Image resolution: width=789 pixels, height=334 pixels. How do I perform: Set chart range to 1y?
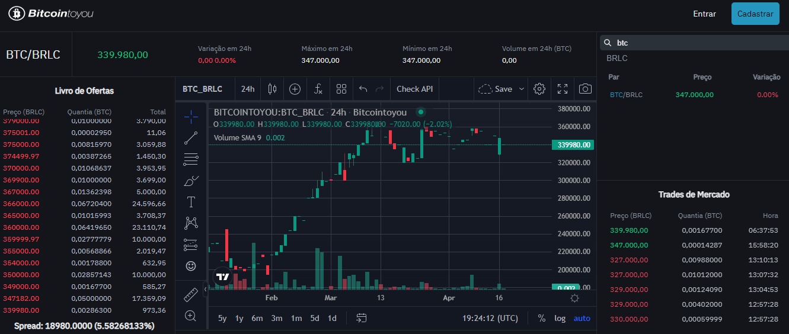[x=239, y=318]
